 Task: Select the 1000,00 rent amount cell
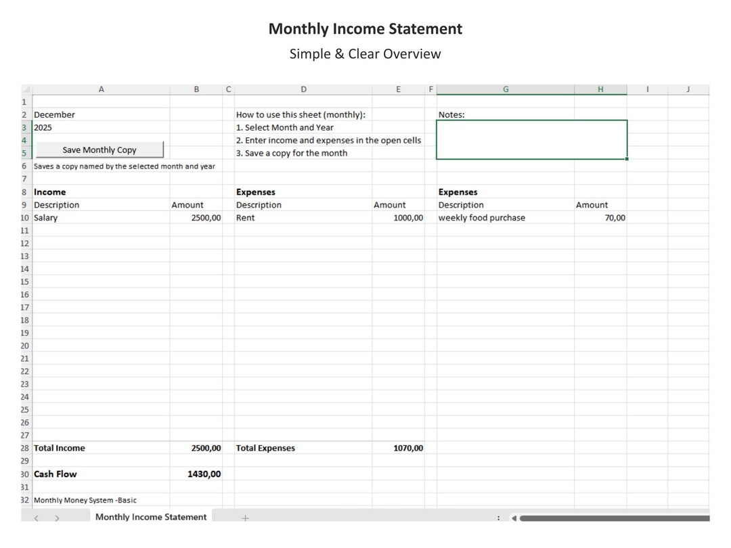398,218
